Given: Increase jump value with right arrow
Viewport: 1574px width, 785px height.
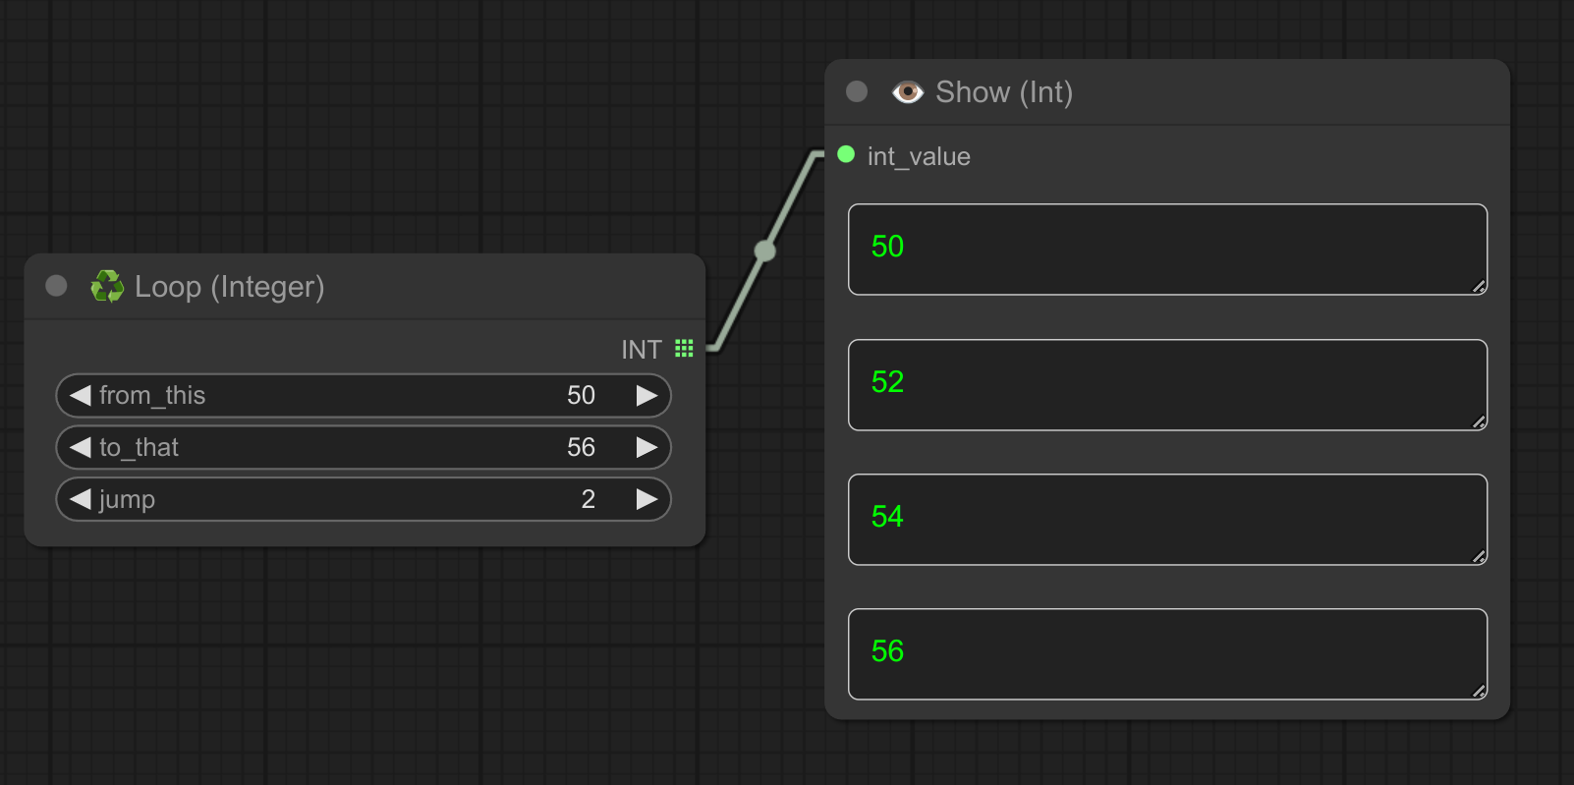Looking at the screenshot, I should [646, 500].
